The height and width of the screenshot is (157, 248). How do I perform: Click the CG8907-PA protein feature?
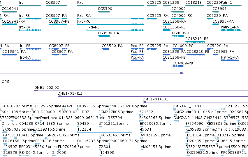tap(59, 55)
